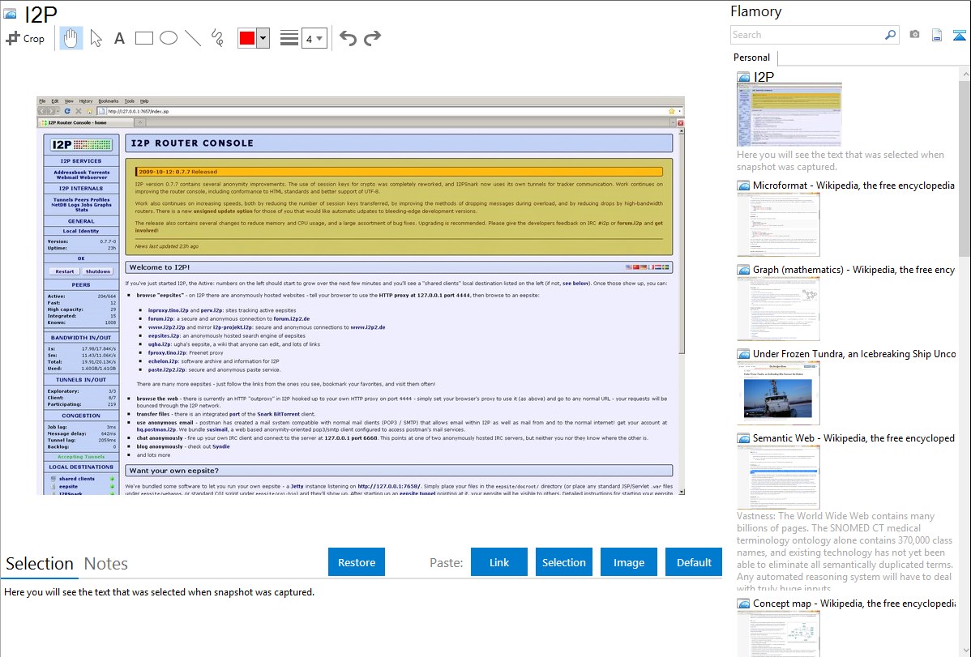Screen dimensions: 971x657
Task: Open the I2P snapshot thumbnail in sidebar
Action: pyautogui.click(x=789, y=115)
